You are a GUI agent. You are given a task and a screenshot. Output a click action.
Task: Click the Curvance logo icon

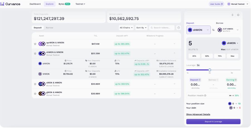pos(2,4)
